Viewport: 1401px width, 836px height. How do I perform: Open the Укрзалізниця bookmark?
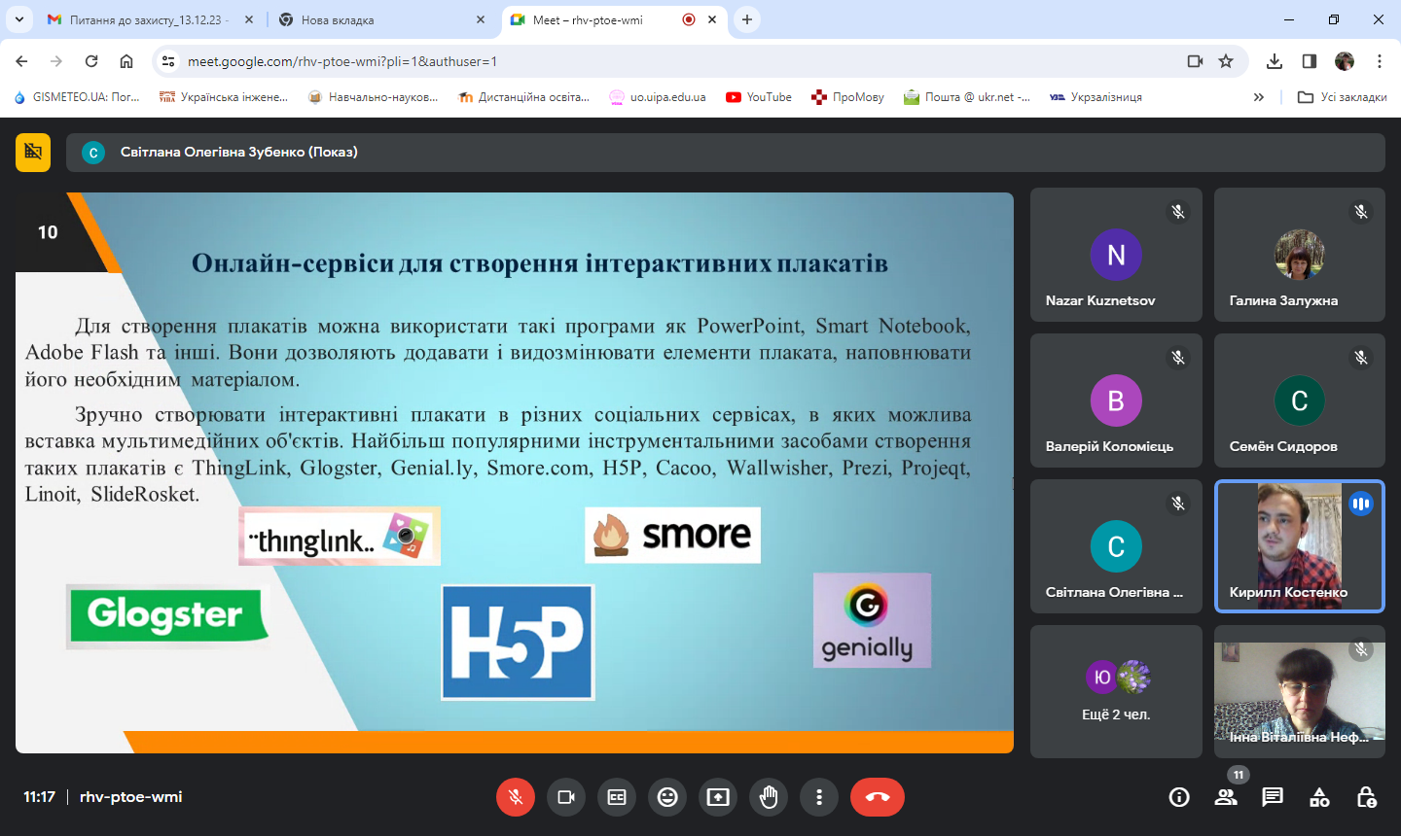[1096, 97]
